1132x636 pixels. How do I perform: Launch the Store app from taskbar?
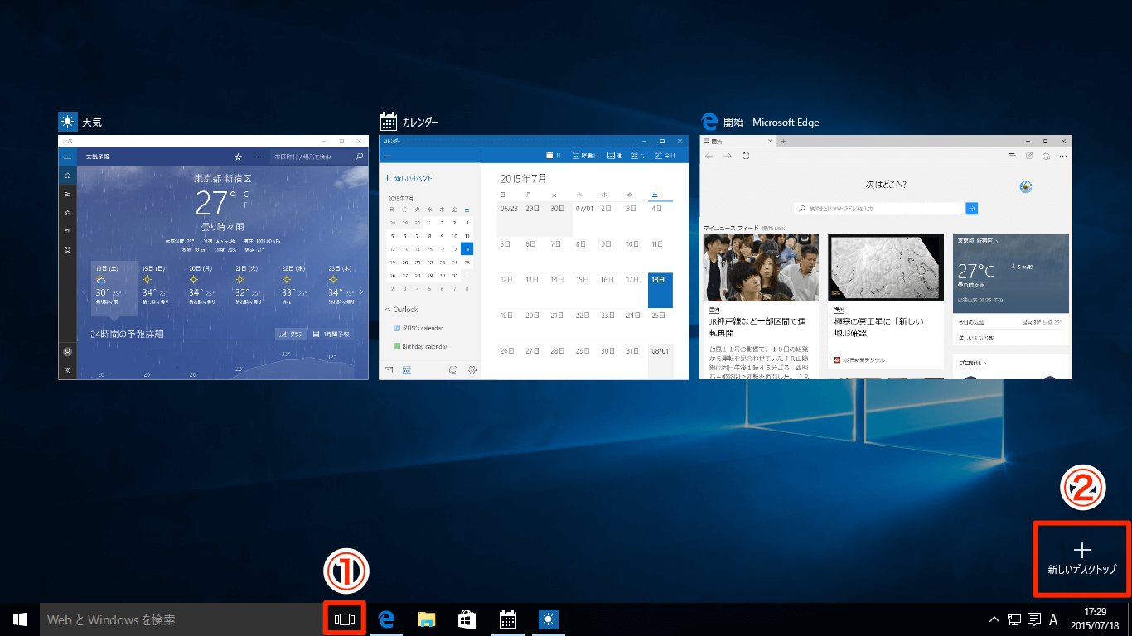467,619
